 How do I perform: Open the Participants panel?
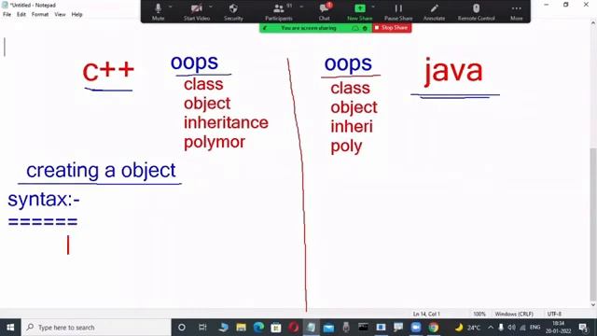279,11
